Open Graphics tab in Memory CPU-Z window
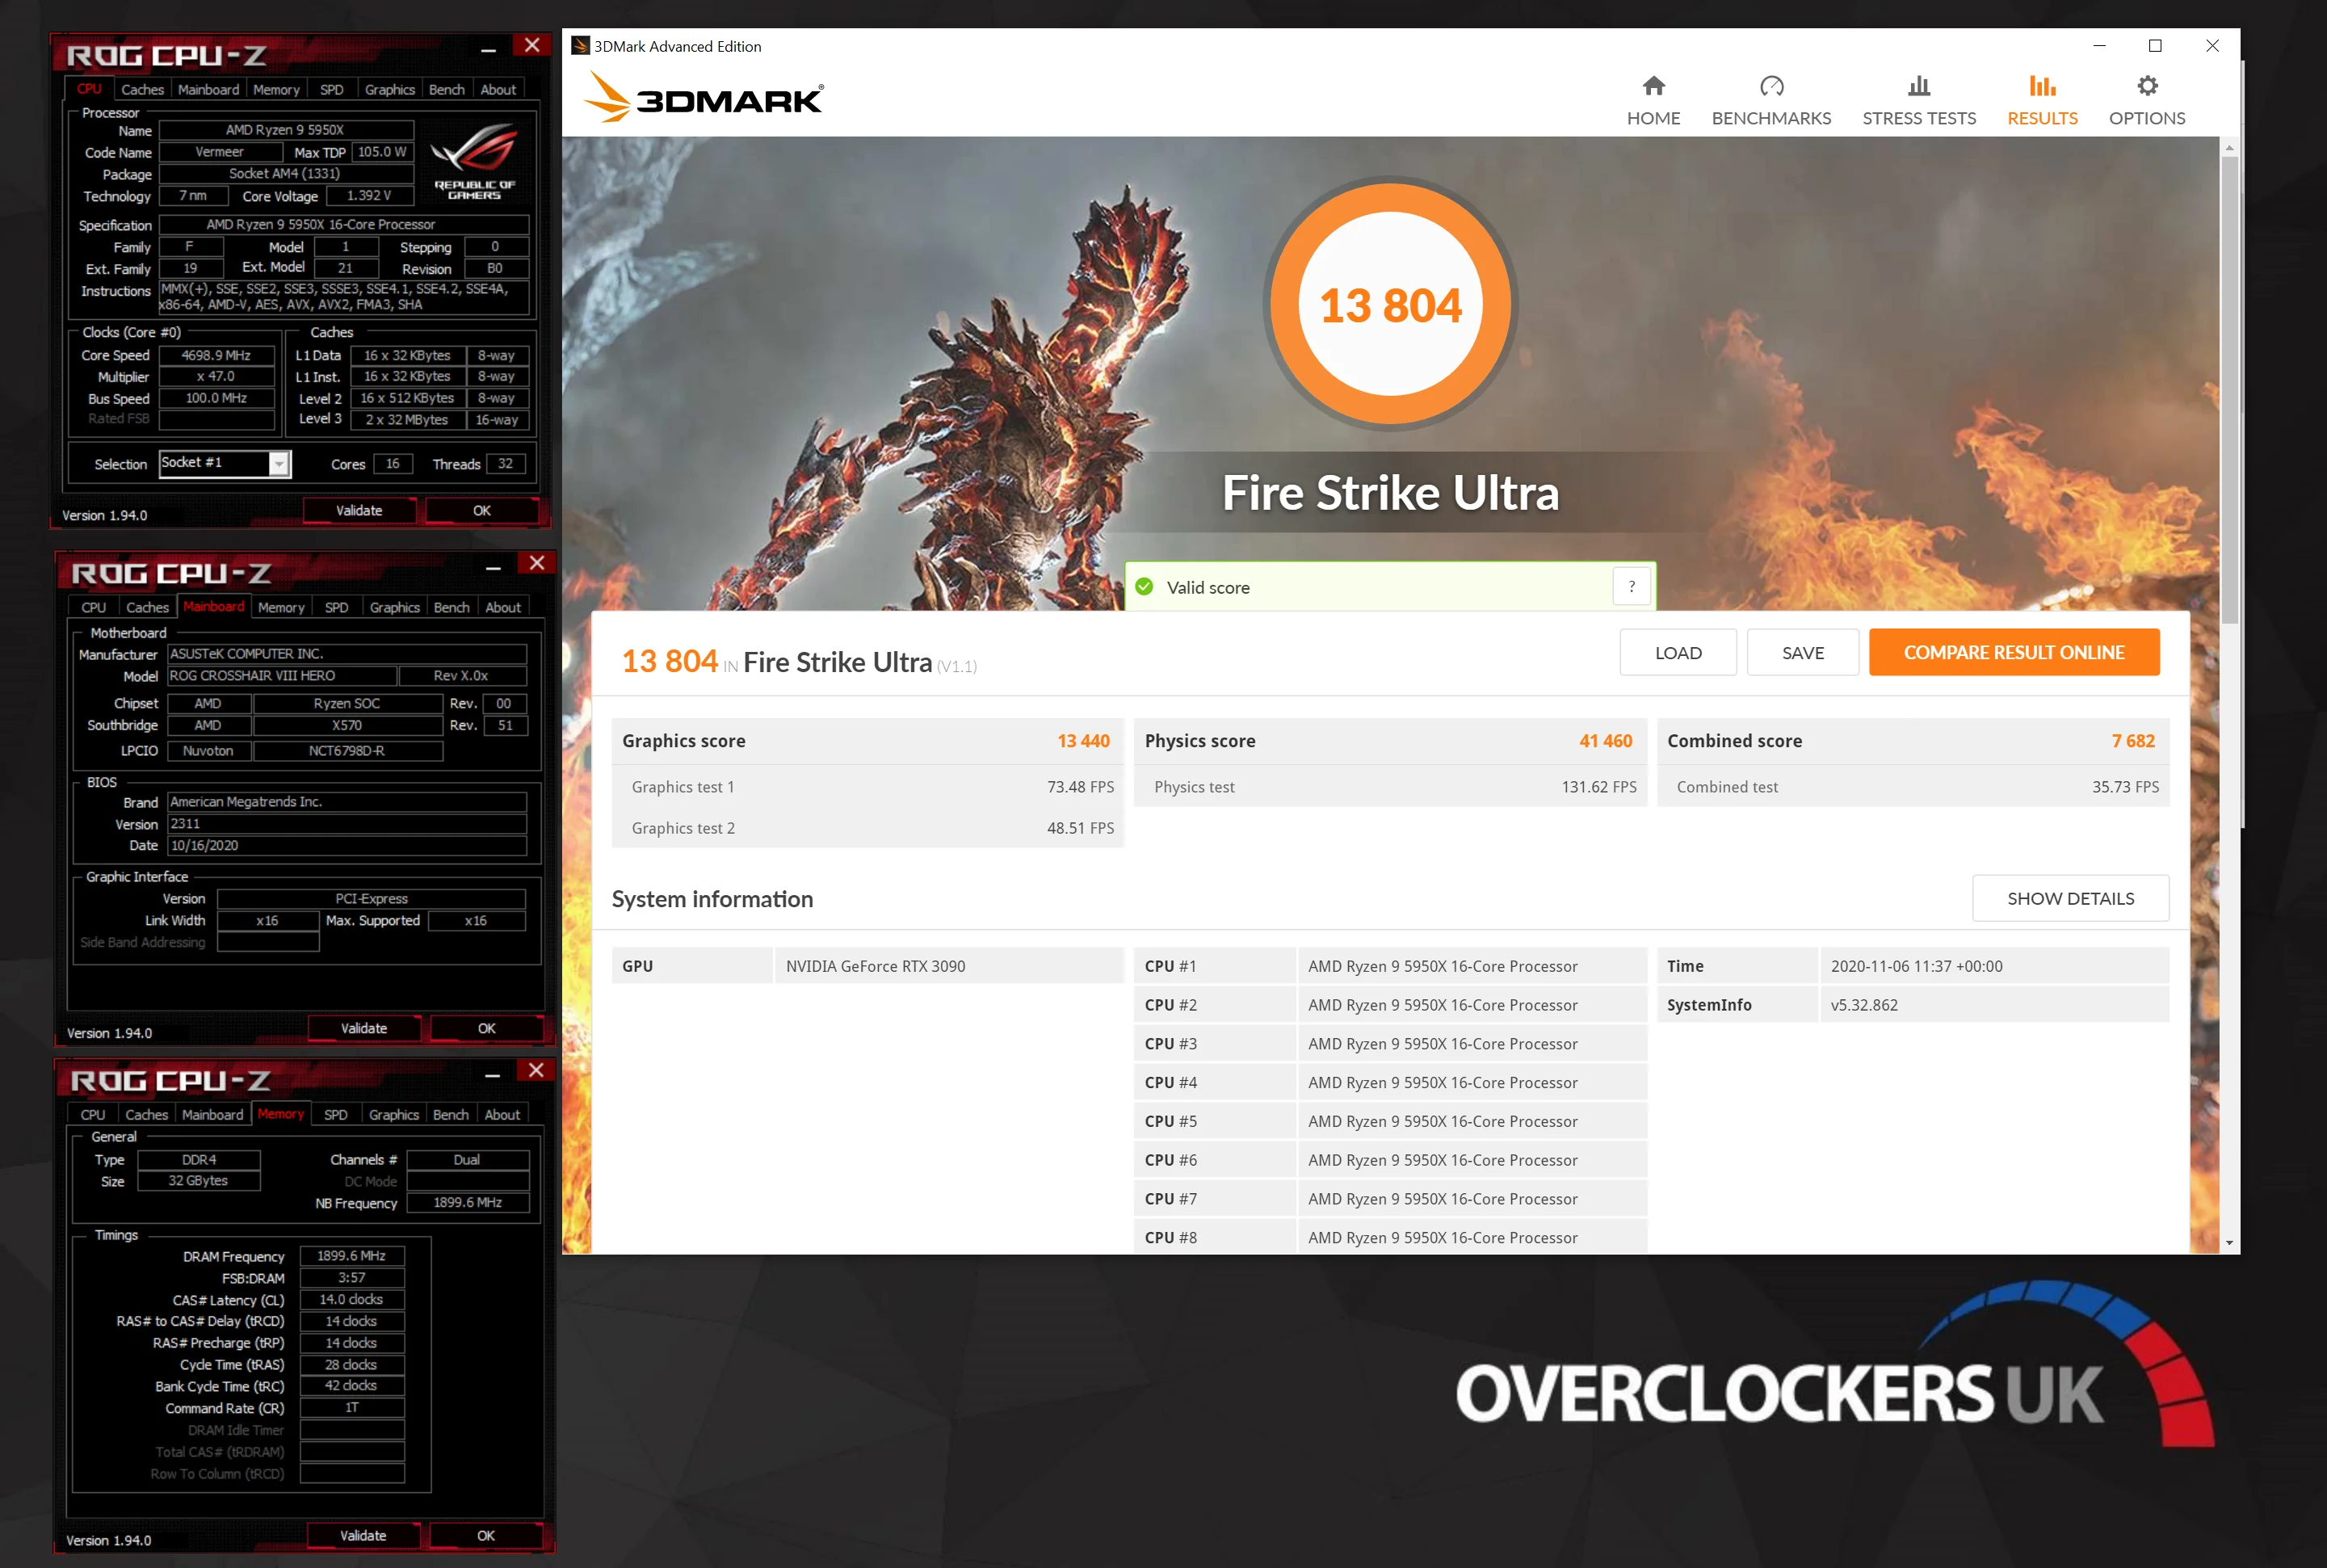 tap(394, 1114)
